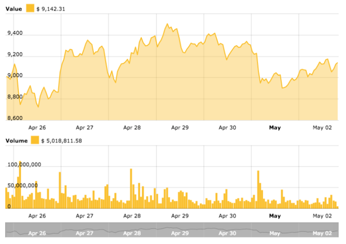
Task: Click the tall volume bar near Apr 28
Action: pos(131,189)
